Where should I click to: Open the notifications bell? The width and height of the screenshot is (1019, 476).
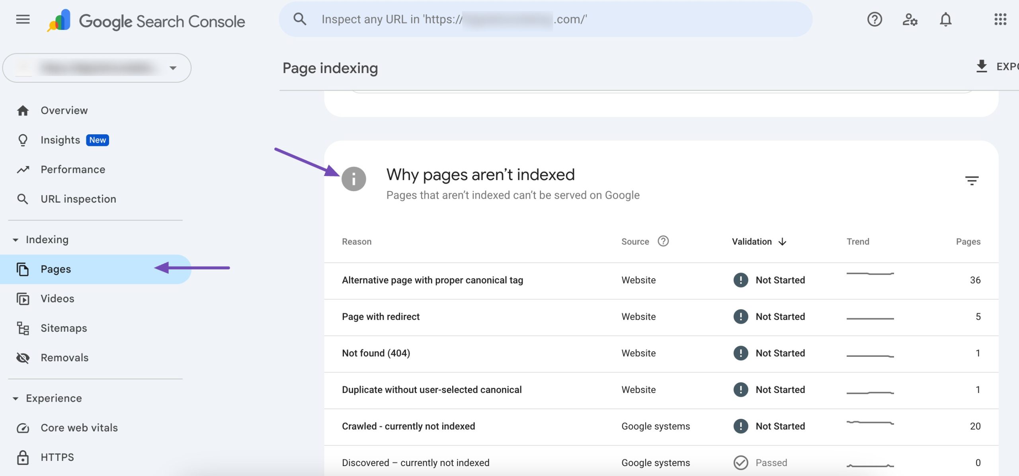coord(945,19)
